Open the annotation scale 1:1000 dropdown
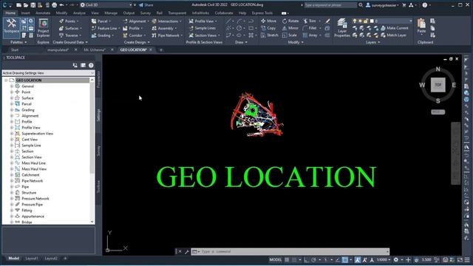Image resolution: width=473 pixels, height=266 pixels. coord(383,259)
